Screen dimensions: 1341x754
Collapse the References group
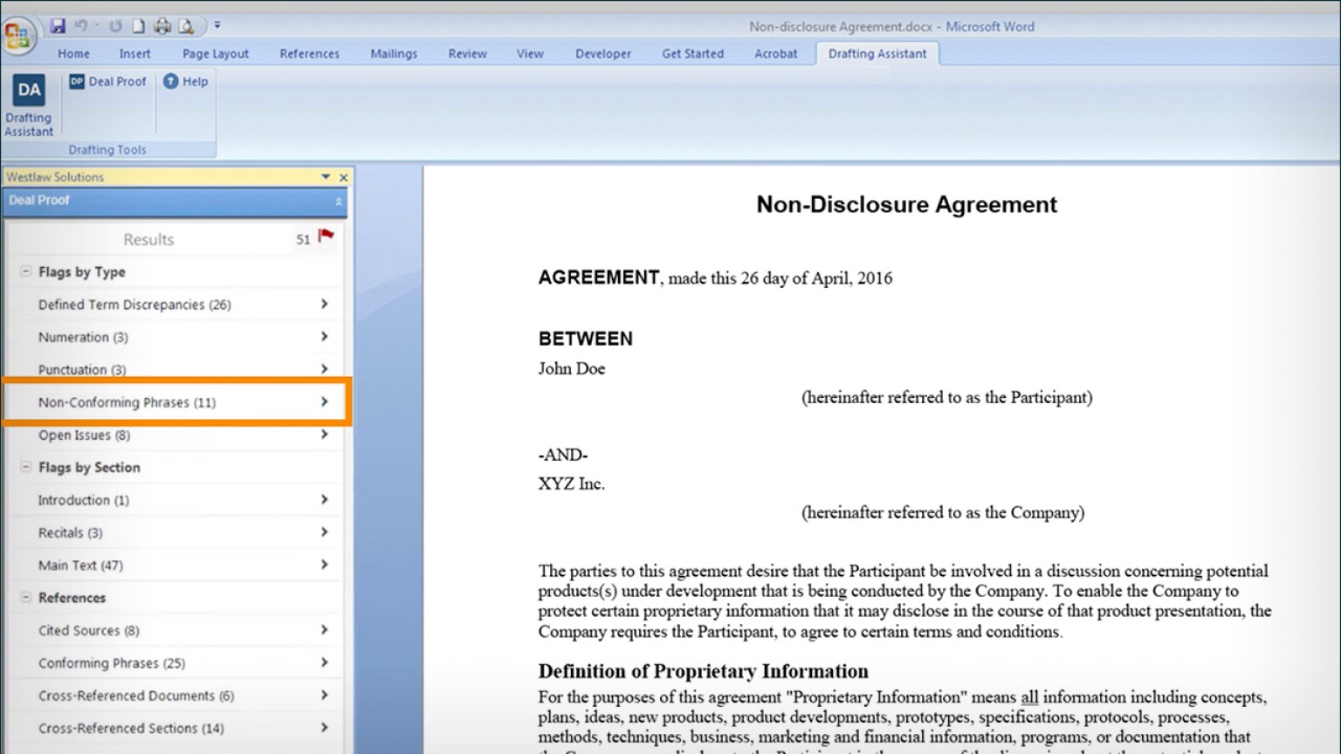25,597
